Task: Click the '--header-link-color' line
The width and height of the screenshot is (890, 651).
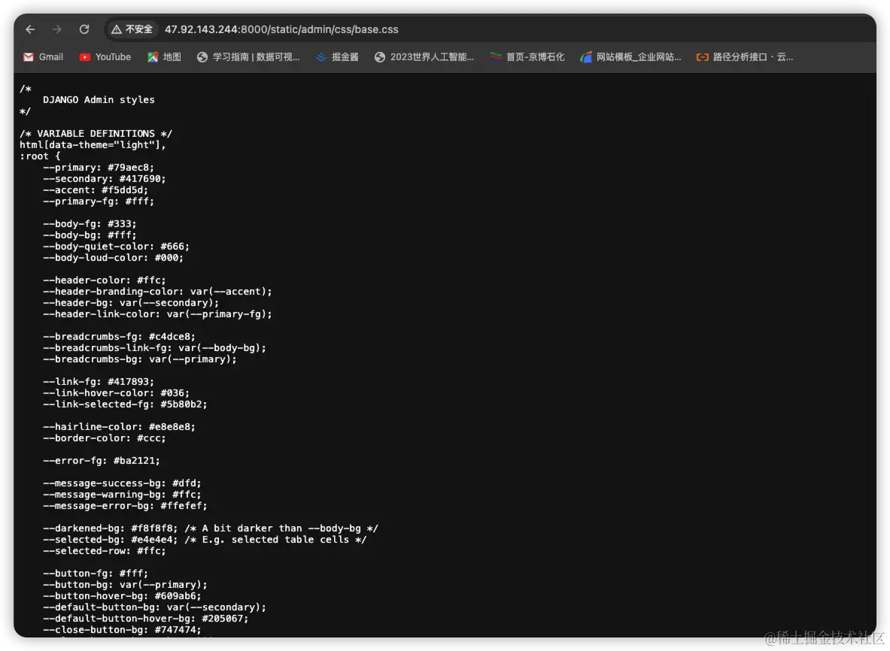Action: [x=157, y=314]
